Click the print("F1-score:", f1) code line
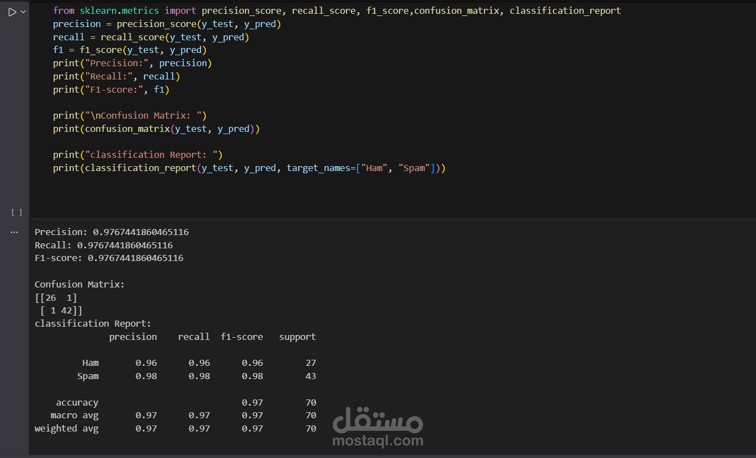Screen dimensions: 756x458 point(111,89)
